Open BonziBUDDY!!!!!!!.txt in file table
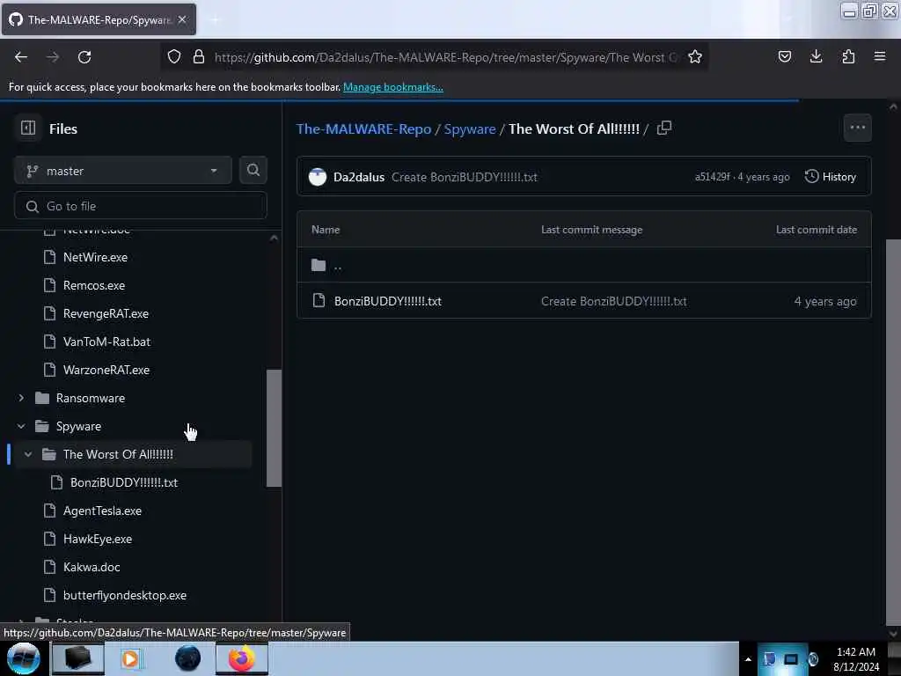This screenshot has height=676, width=901. click(x=388, y=301)
